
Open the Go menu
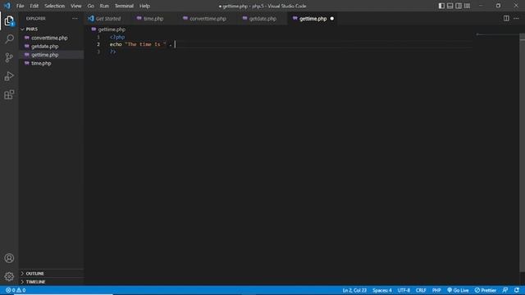pyautogui.click(x=90, y=6)
